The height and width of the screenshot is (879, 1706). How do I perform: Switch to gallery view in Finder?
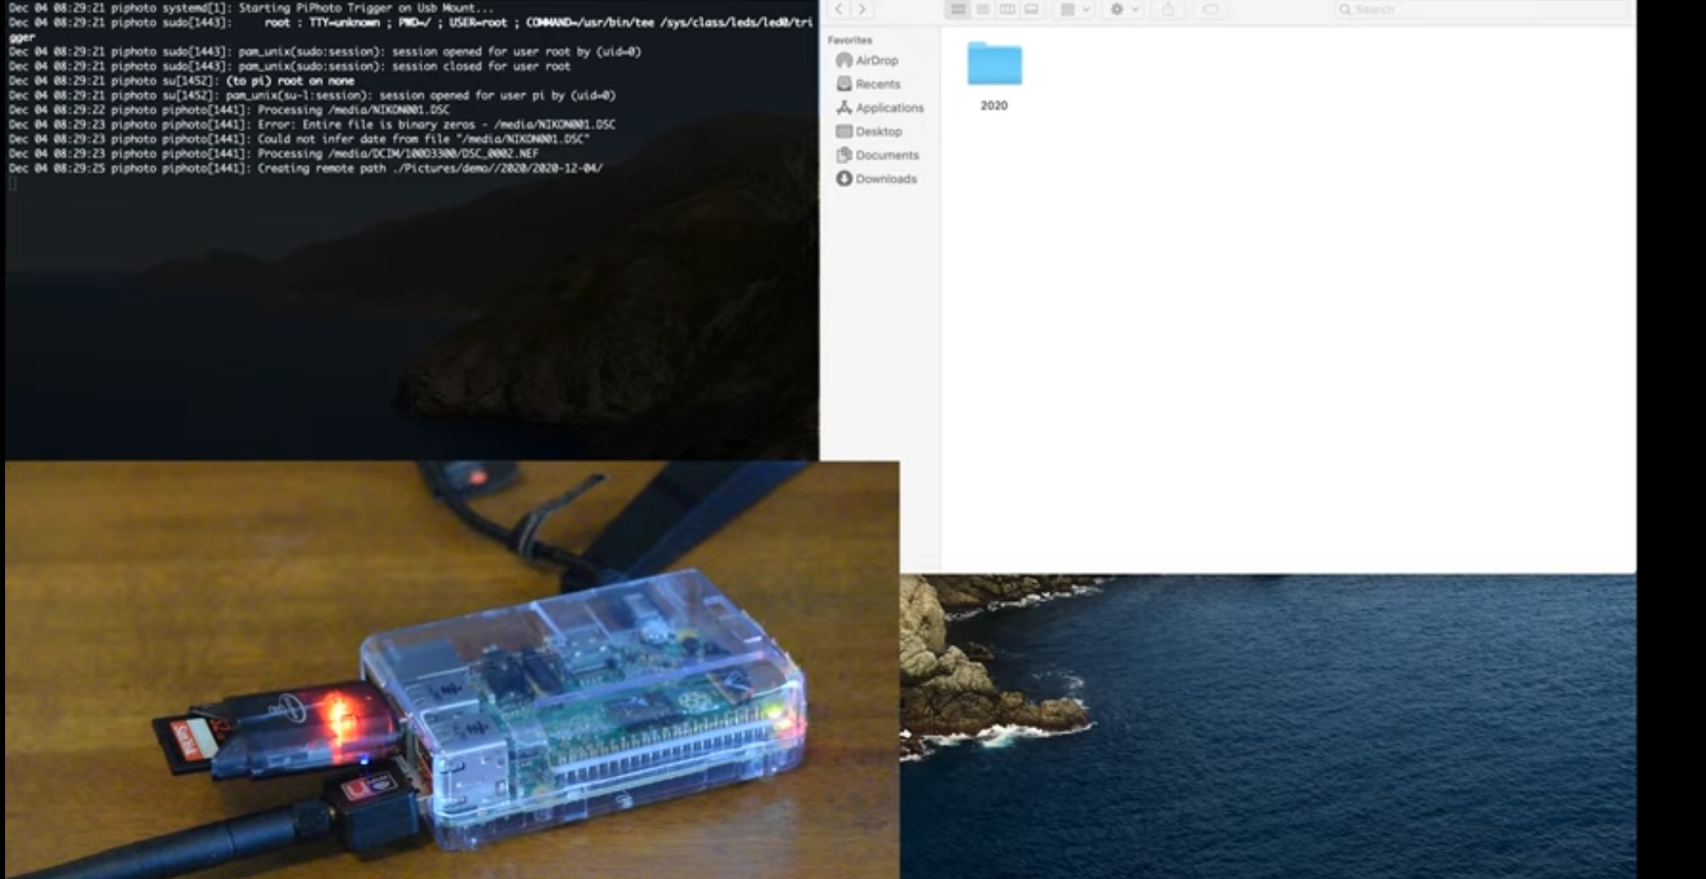coord(1030,9)
